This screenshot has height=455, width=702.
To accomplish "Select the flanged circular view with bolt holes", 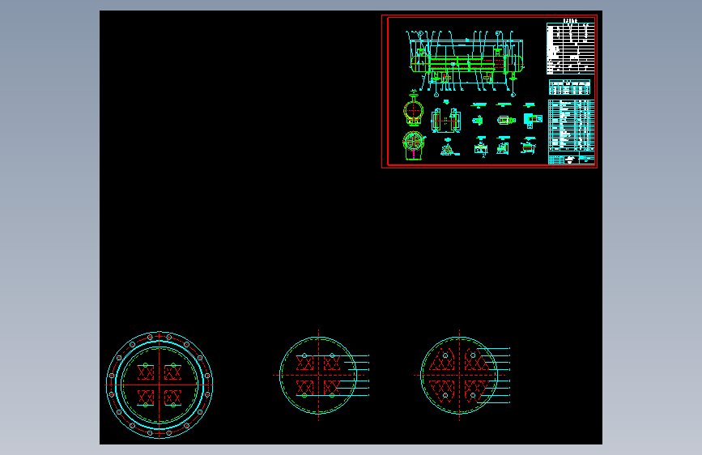I will coord(160,385).
